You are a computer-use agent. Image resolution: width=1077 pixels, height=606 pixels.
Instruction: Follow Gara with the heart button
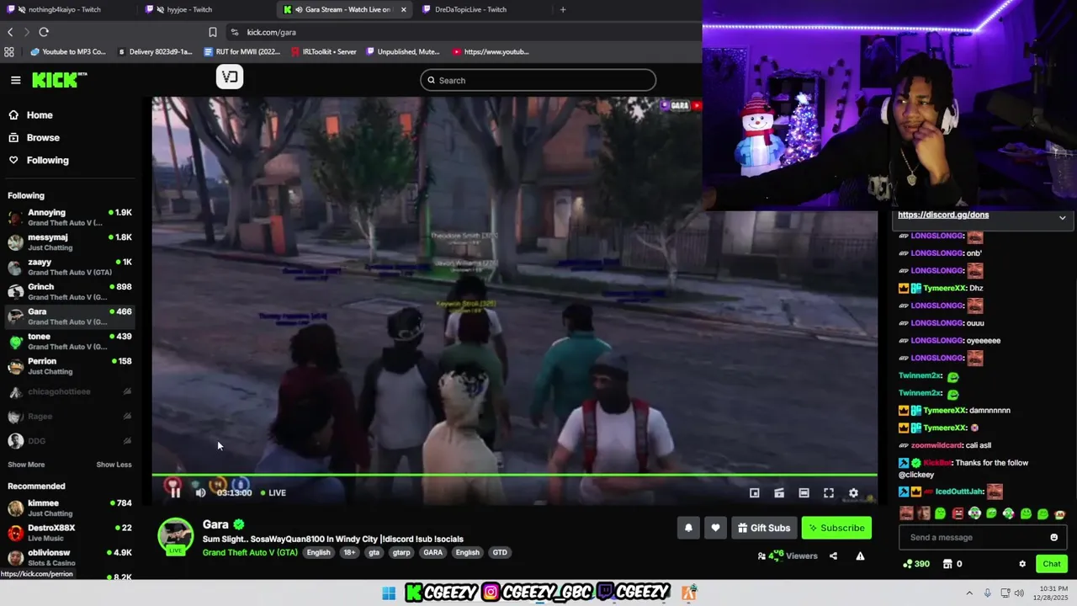click(715, 528)
